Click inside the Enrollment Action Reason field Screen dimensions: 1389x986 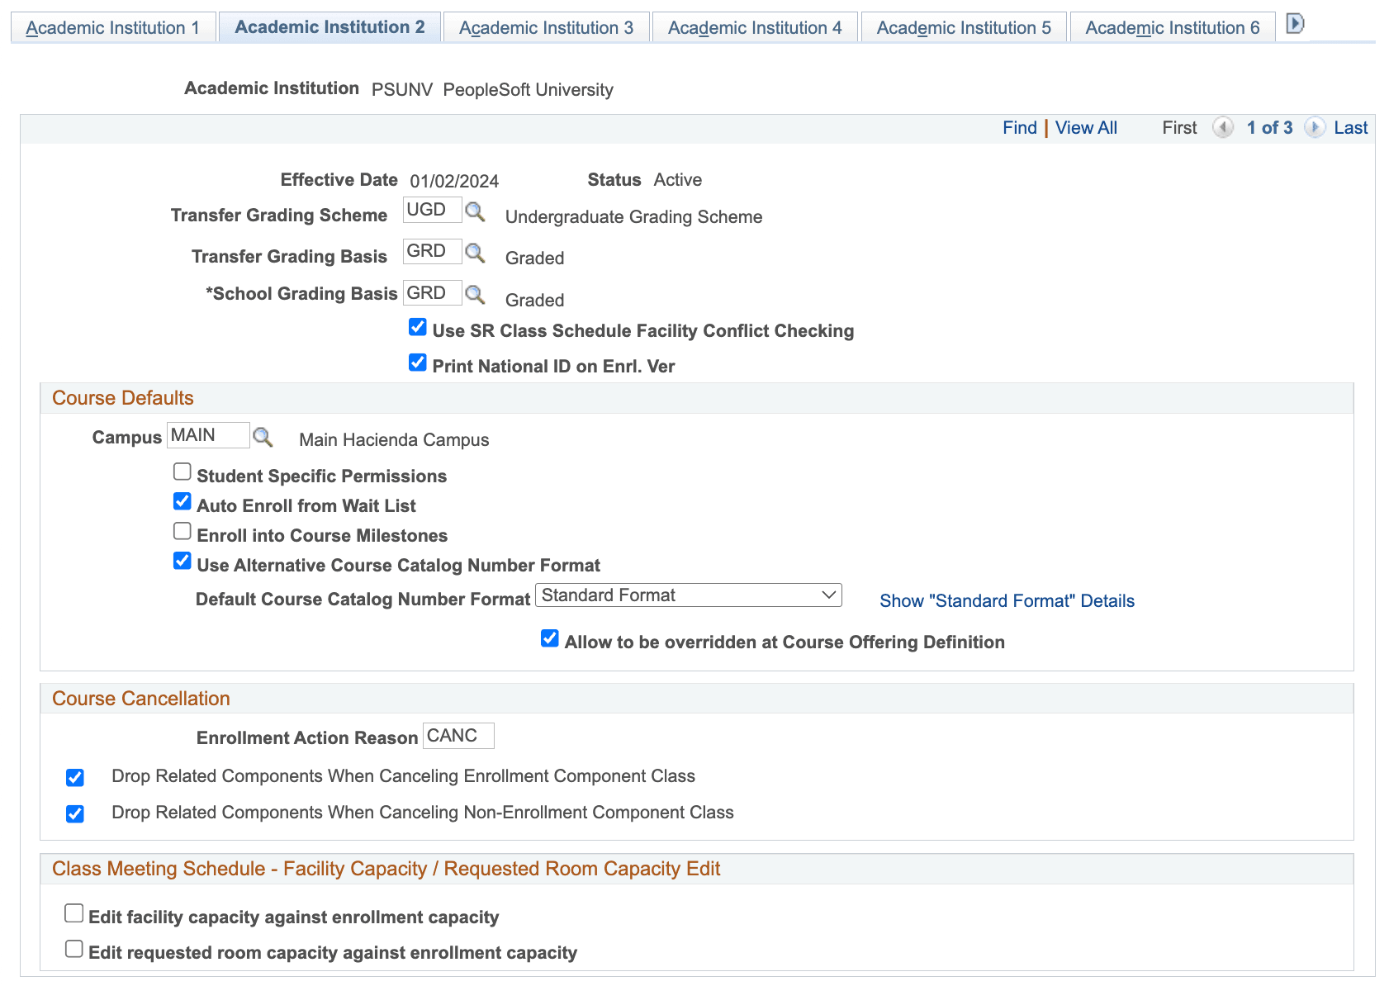click(x=457, y=736)
